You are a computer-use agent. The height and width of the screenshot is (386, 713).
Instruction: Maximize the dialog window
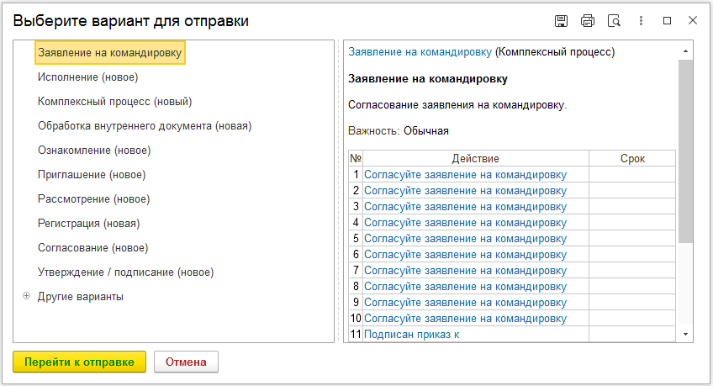[x=667, y=21]
